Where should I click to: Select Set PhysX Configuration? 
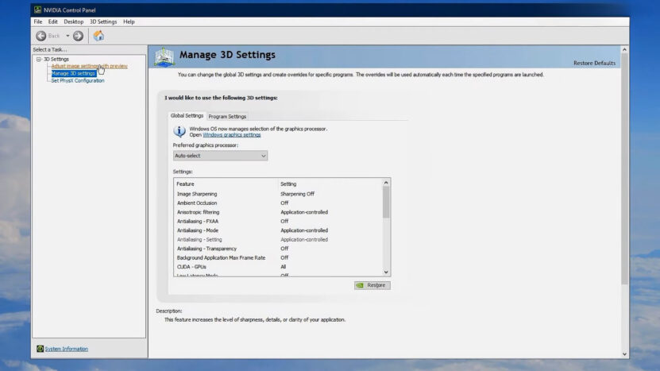(x=78, y=80)
